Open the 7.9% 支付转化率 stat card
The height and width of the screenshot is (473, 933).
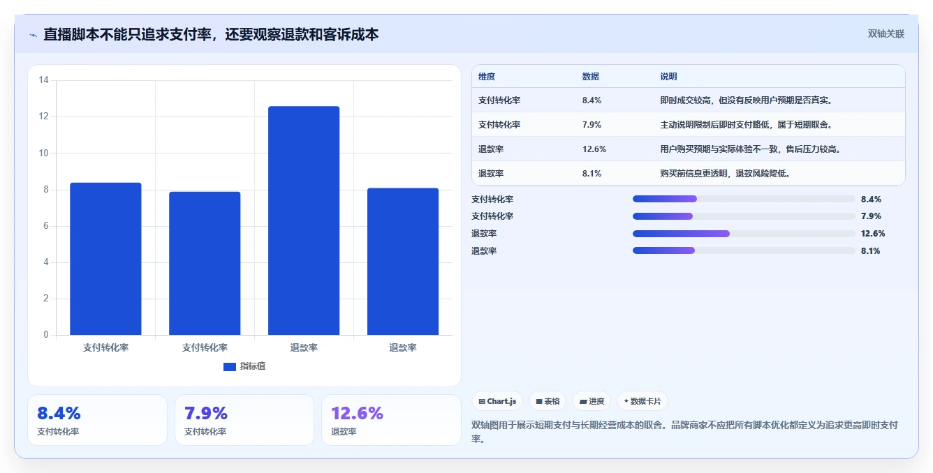tap(244, 420)
